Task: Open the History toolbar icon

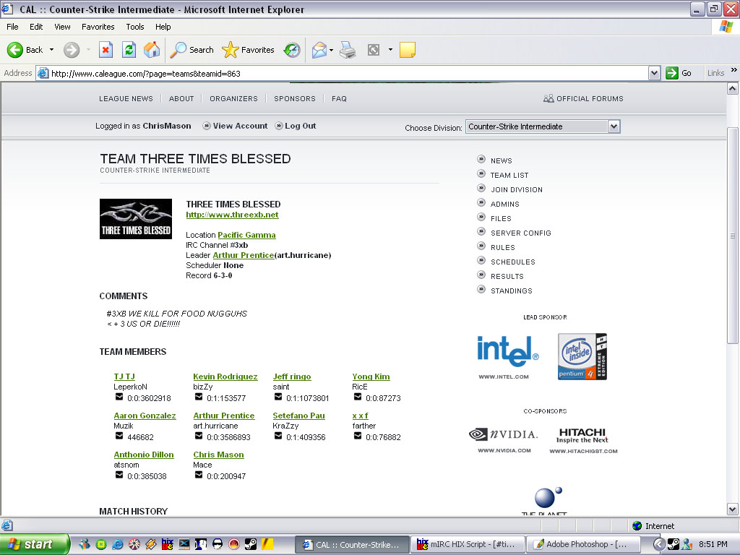Action: 292,50
